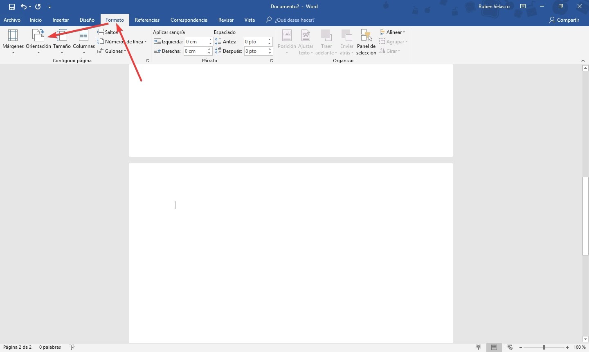Save the document with the floppy disk icon
The width and height of the screenshot is (589, 352).
(x=12, y=7)
